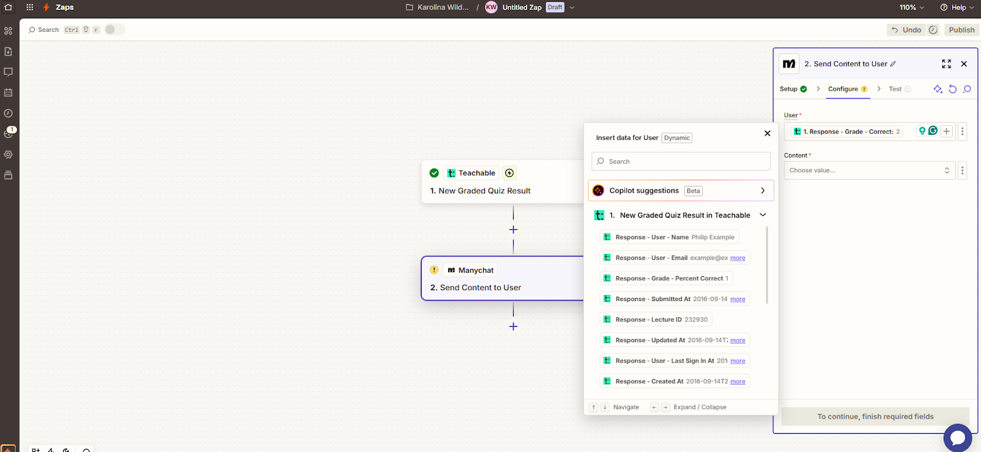Select Response - Grade - Percent Correct
Screen dimensions: 981x452
coord(666,278)
